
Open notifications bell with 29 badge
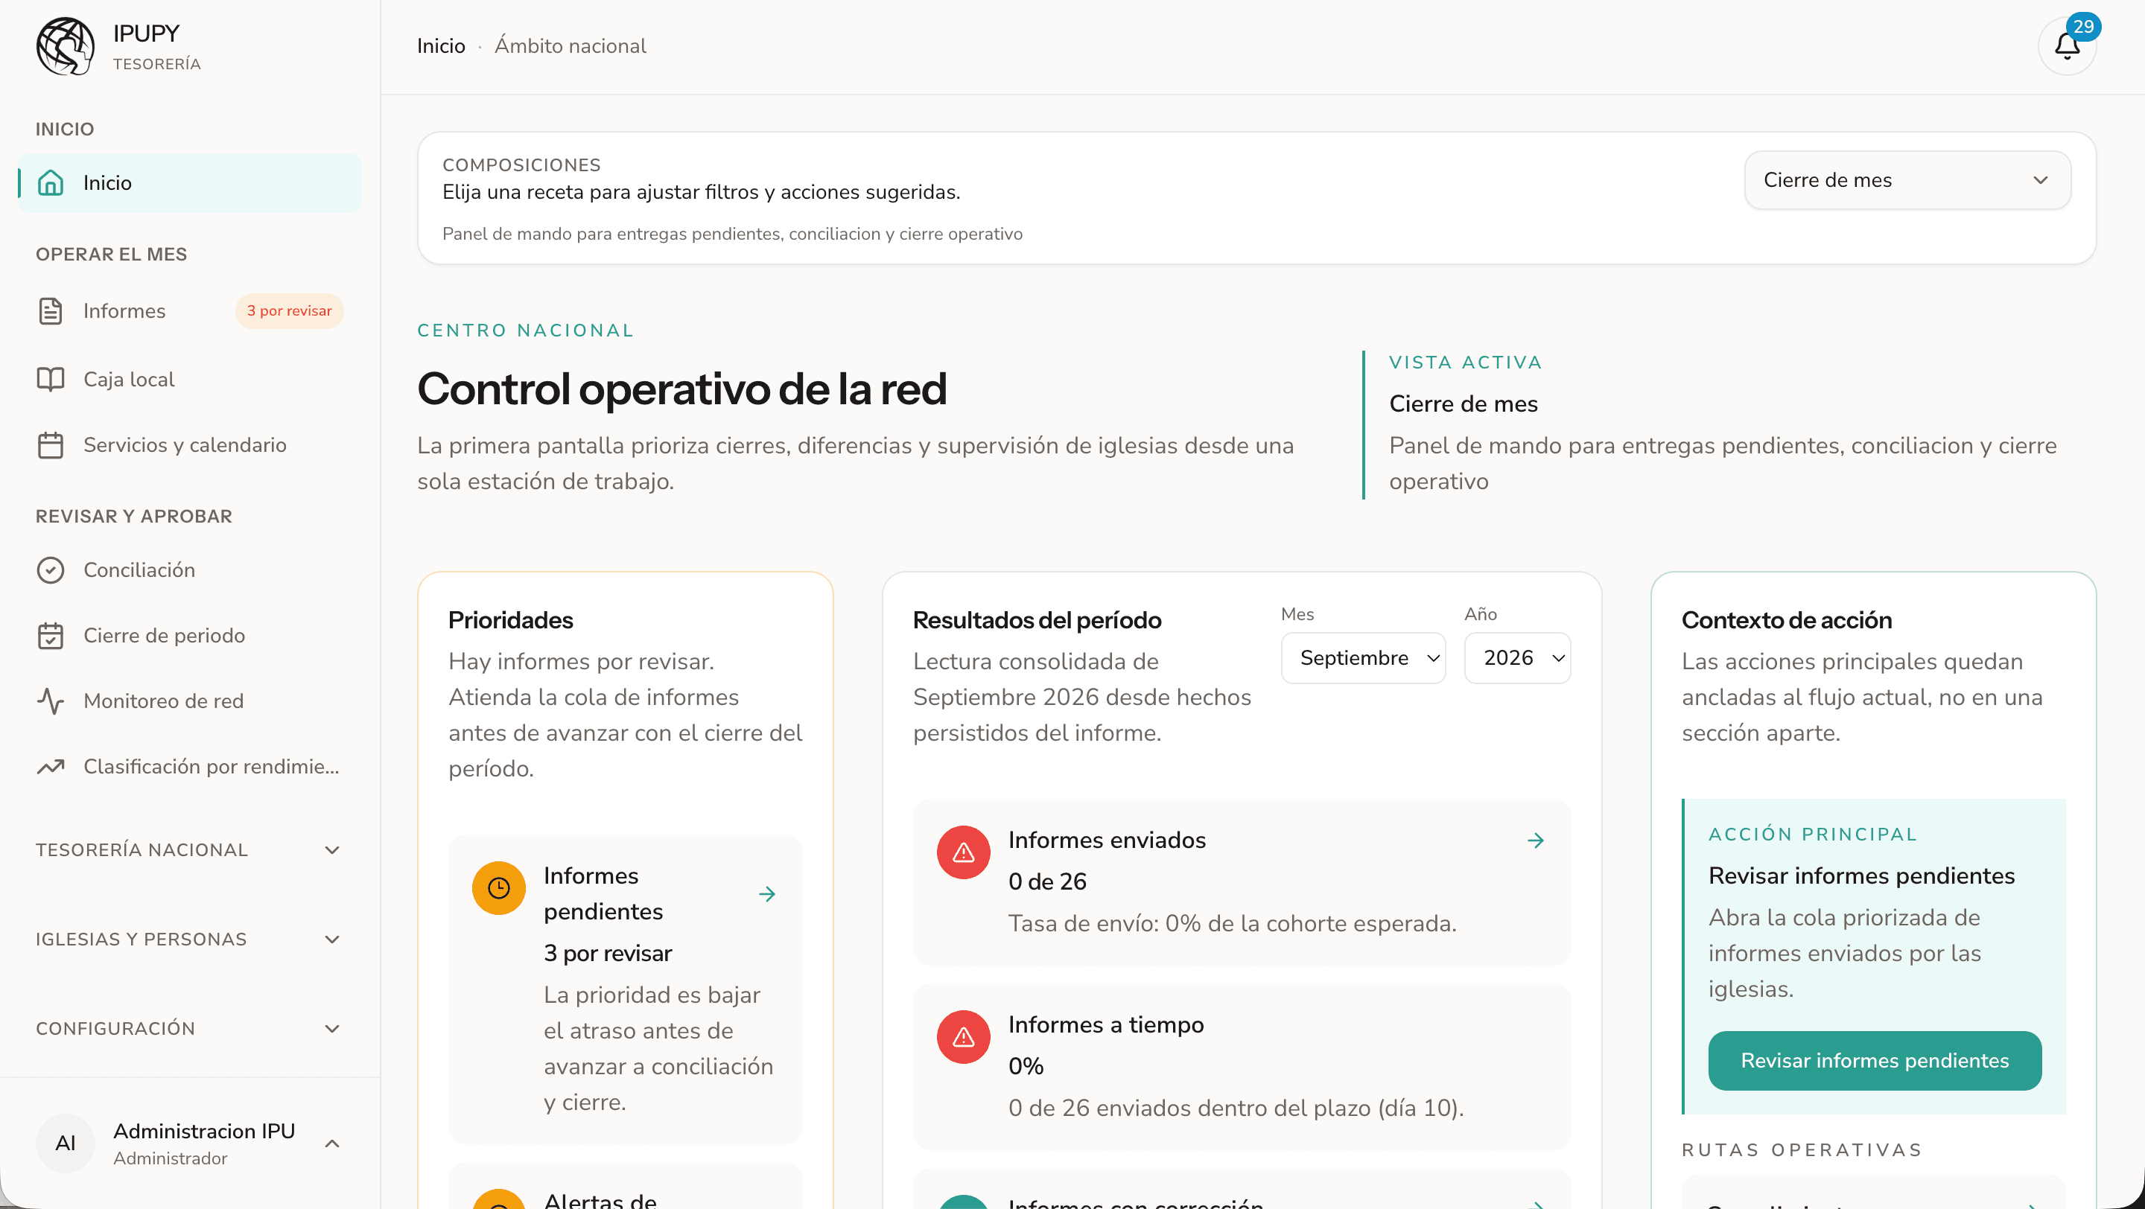tap(2067, 45)
